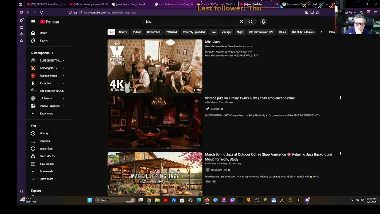
Task: Open the search Filters menu
Action: pos(332,32)
